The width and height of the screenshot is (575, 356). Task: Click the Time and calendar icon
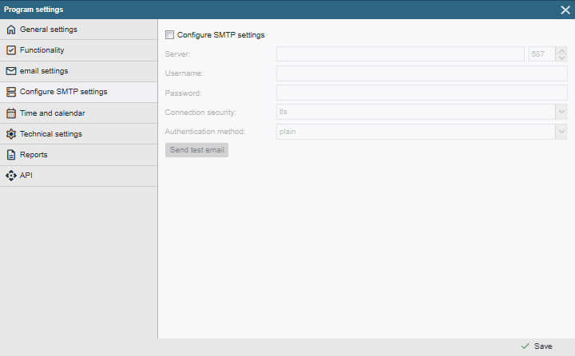[x=11, y=113]
